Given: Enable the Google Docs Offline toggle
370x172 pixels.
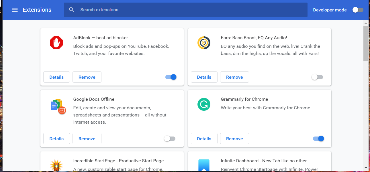Looking at the screenshot, I should click(x=170, y=139).
